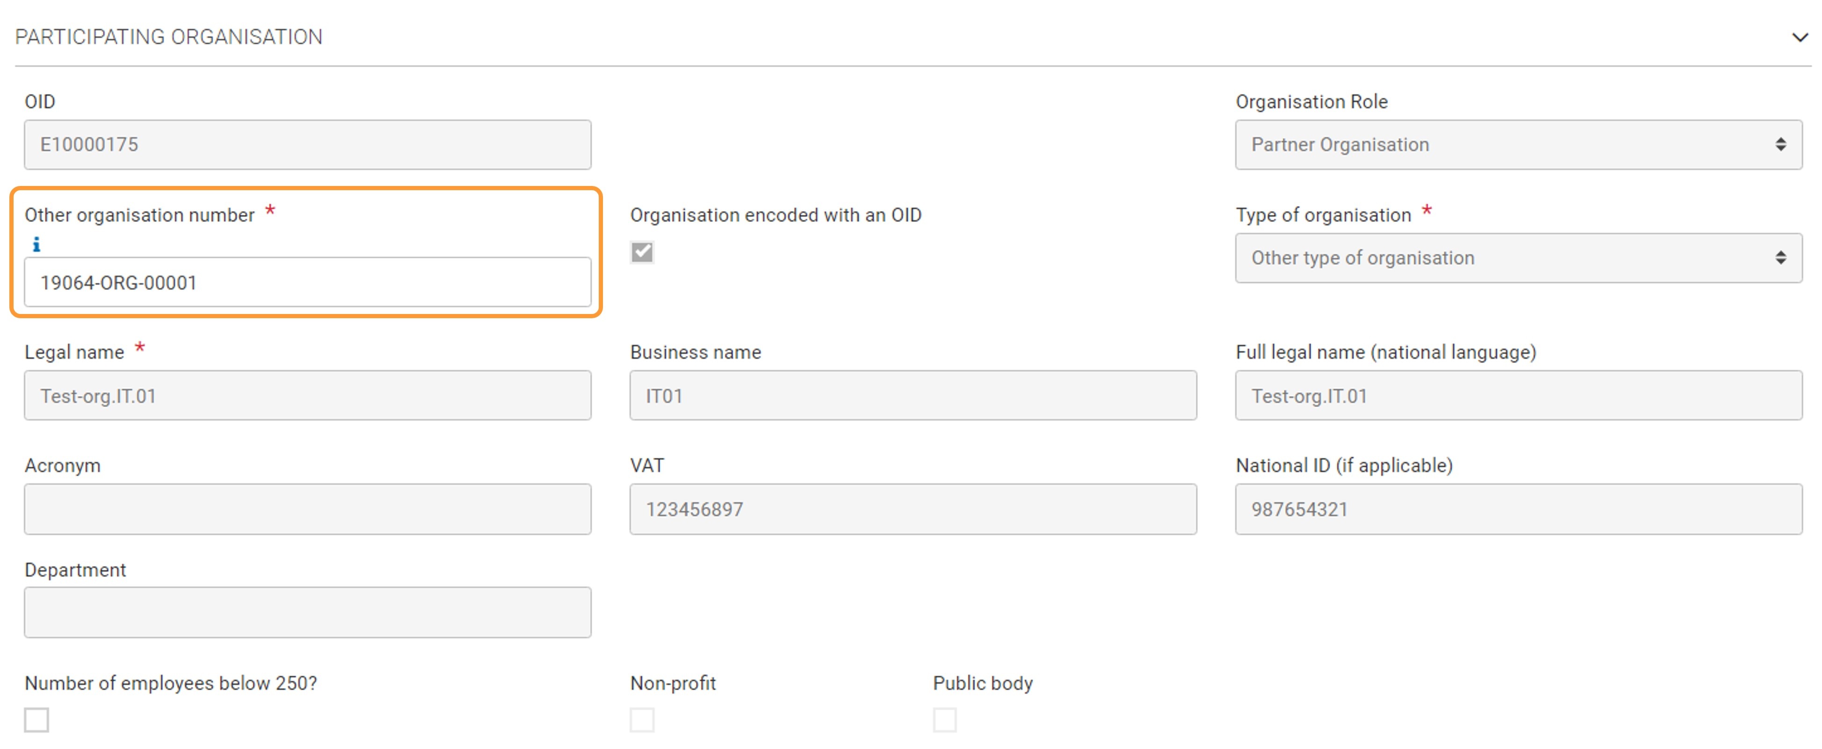Focus the Other organisation number field

[x=308, y=282]
